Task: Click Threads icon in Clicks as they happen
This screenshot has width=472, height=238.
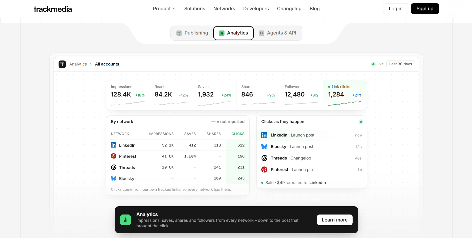Action: point(264,158)
